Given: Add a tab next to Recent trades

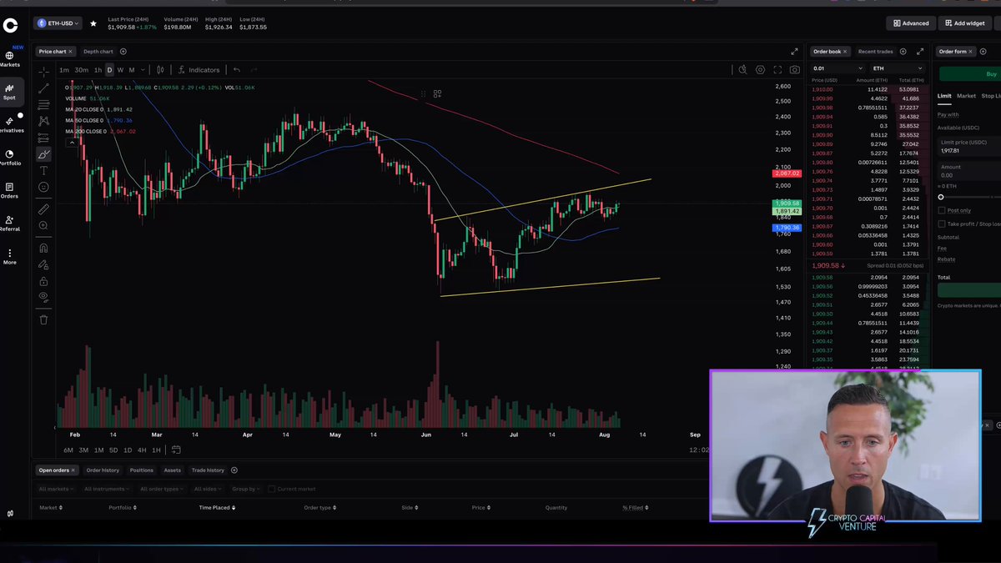Looking at the screenshot, I should tap(903, 52).
